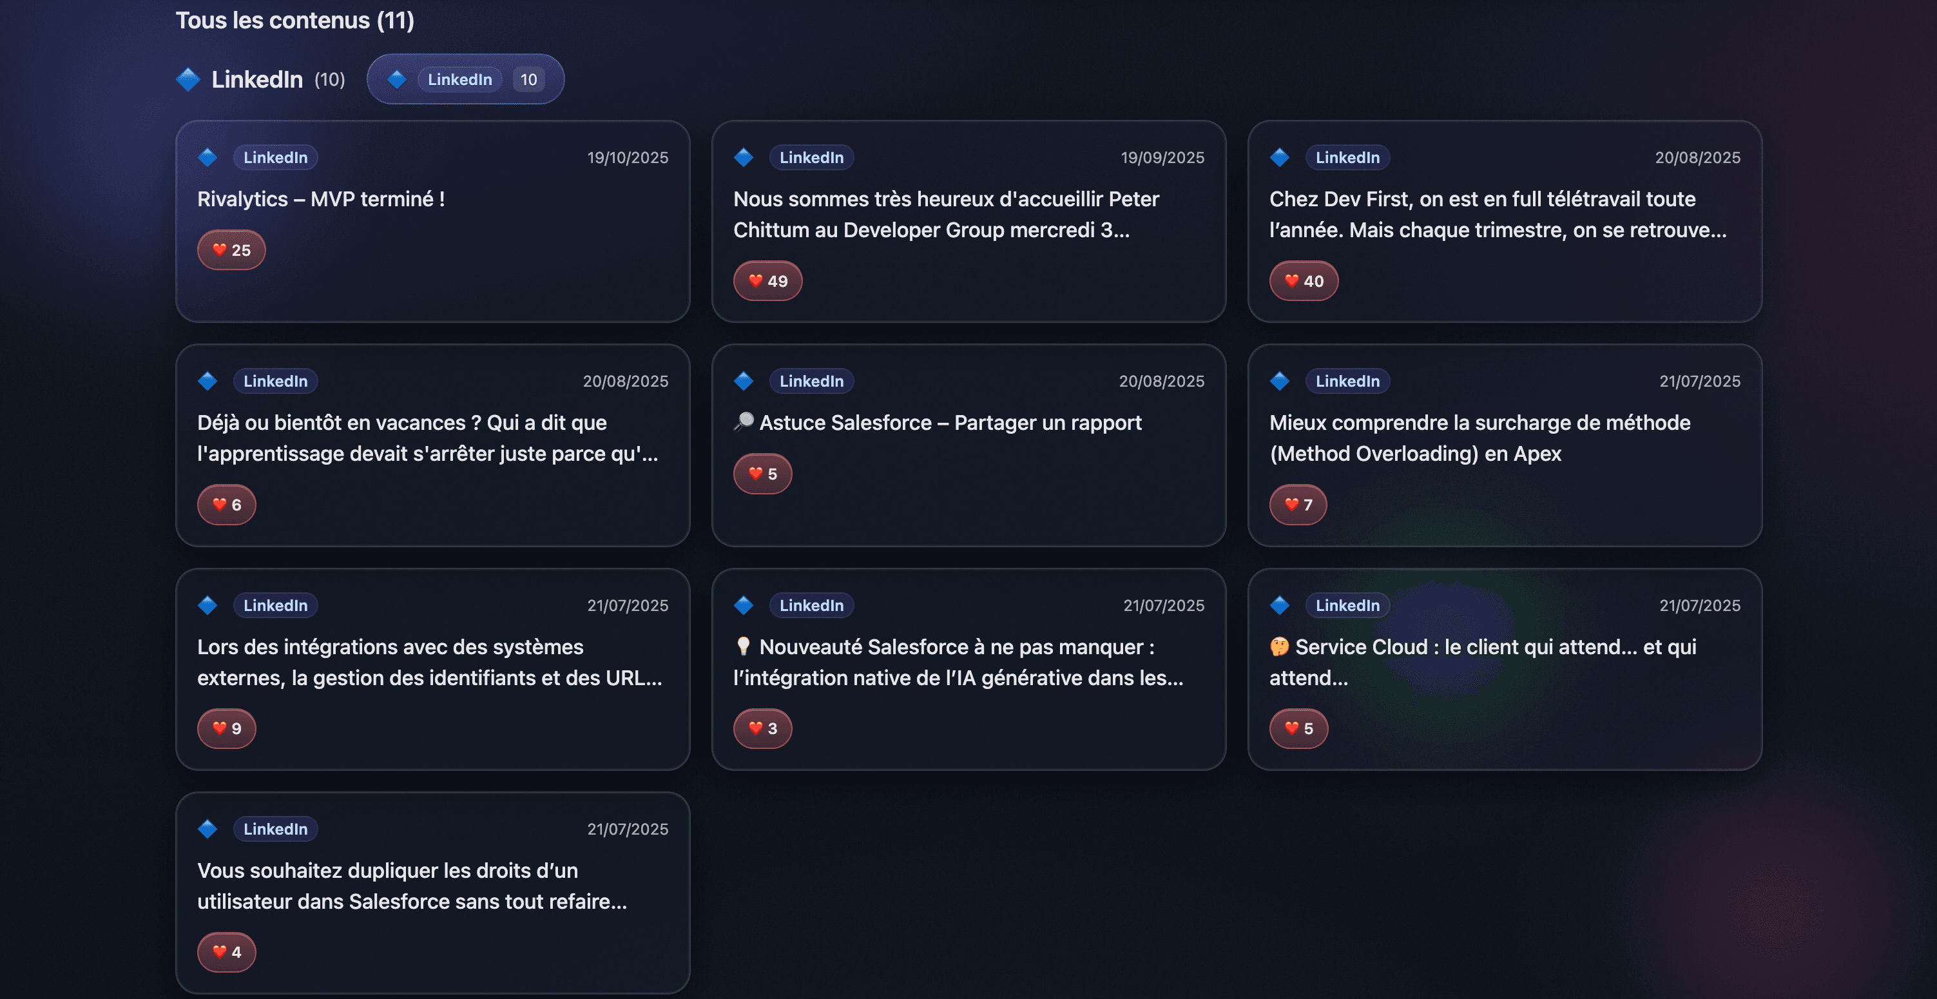
Task: Click the magnifier emoji in Astuce Salesforce title
Action: (x=744, y=422)
